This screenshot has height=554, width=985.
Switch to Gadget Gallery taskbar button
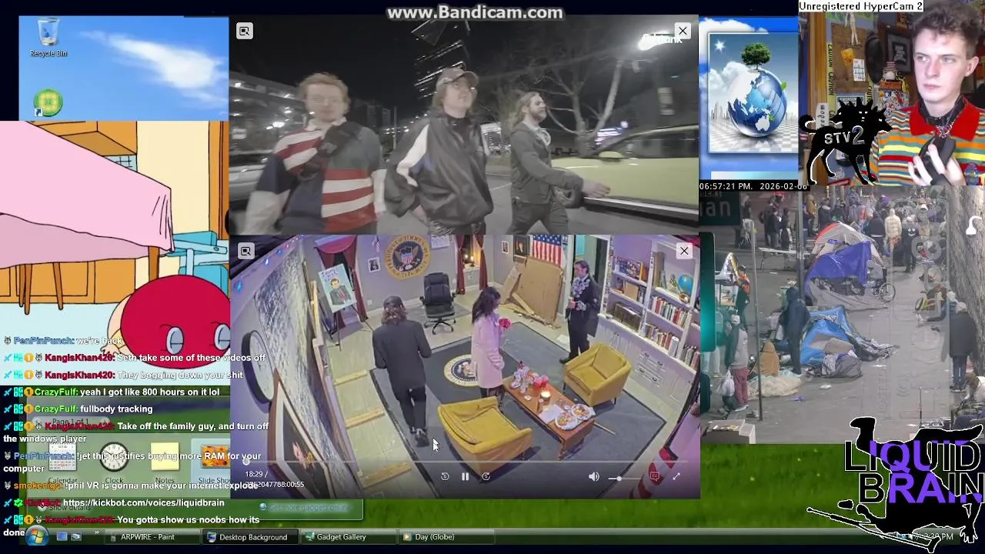(x=348, y=537)
